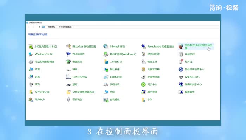Open the 360强力卸载 (32 位) icon

31,47
